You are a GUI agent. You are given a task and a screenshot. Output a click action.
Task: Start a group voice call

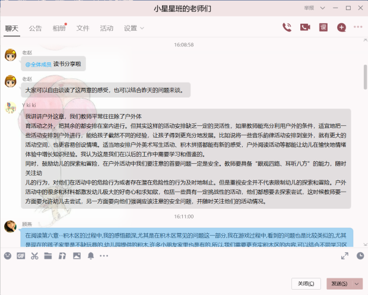[x=287, y=27]
